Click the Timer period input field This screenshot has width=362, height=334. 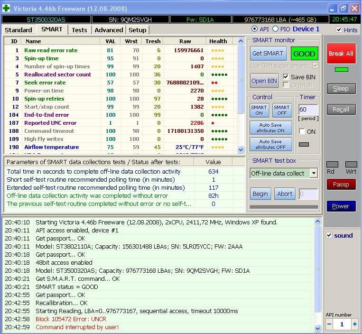click(x=308, y=109)
